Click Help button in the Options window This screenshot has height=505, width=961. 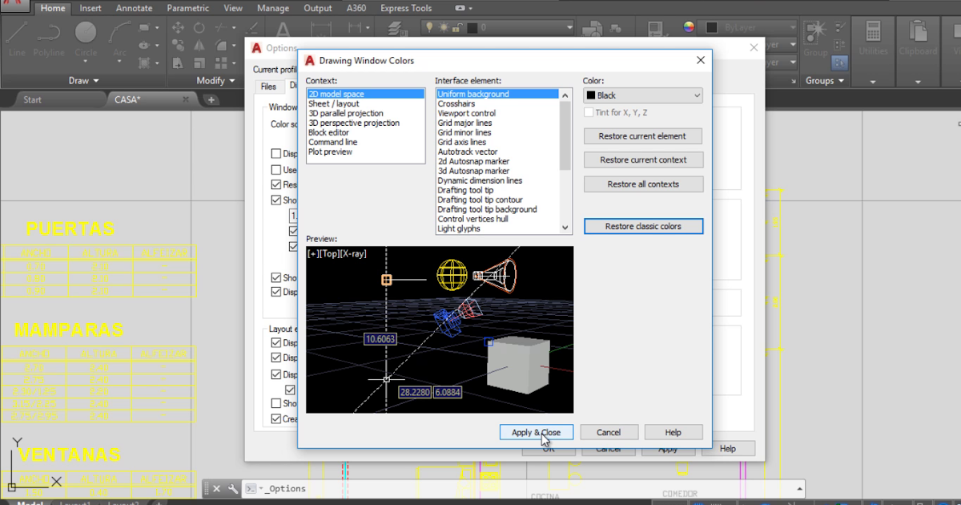[727, 449]
